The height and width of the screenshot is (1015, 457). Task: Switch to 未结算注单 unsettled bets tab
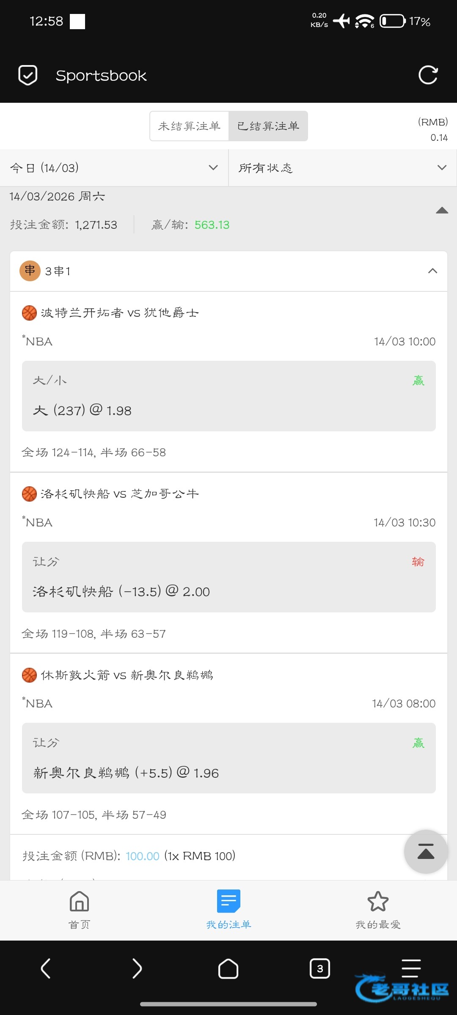(189, 126)
